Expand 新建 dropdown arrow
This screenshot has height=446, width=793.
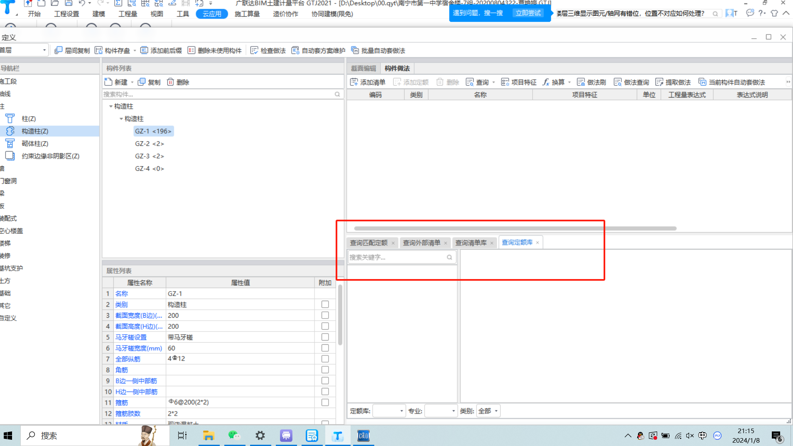[132, 82]
